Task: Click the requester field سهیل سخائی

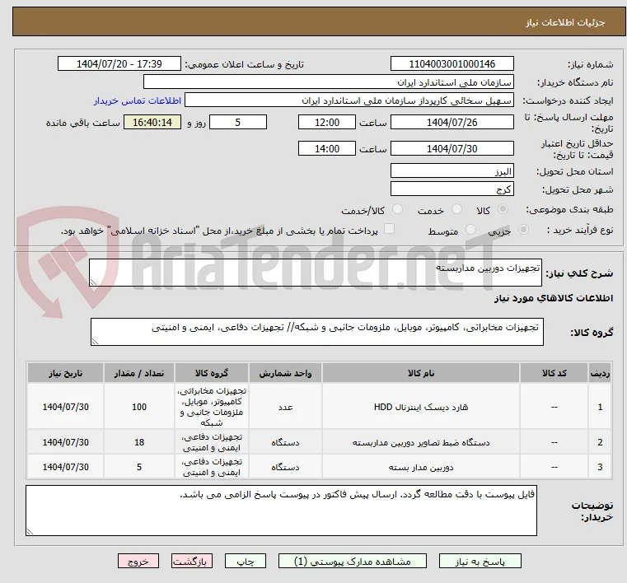Action: click(x=349, y=100)
